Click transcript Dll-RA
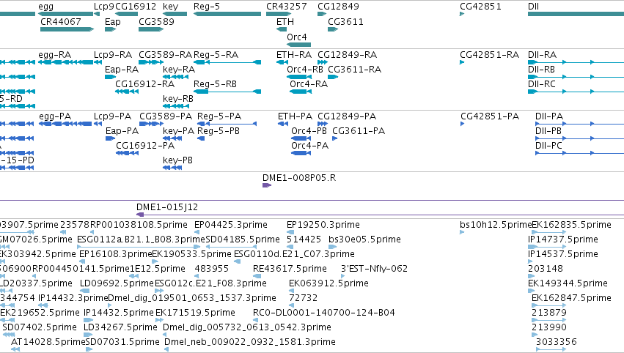Image resolution: width=624 pixels, height=353 pixels. 543,55
